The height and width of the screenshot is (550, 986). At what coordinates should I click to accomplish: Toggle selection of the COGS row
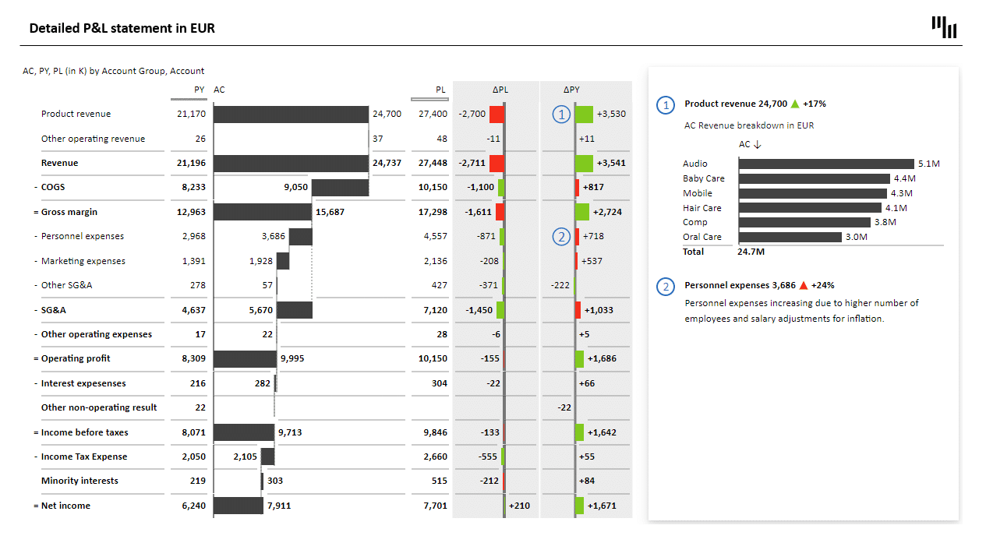(51, 187)
